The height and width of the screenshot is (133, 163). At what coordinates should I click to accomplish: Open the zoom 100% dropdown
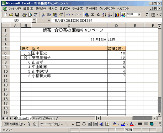[139, 14]
